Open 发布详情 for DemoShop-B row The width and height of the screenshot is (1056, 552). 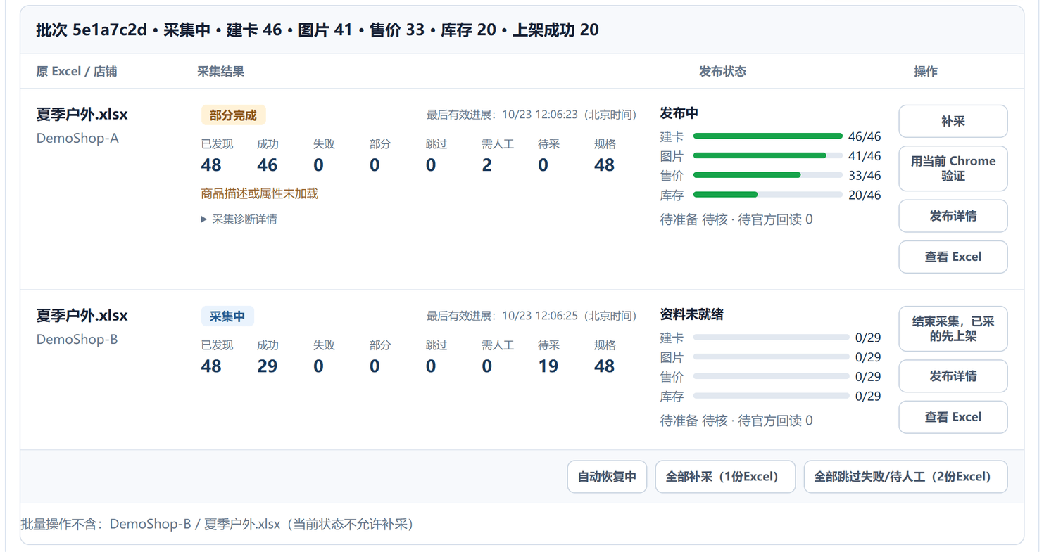pos(953,376)
